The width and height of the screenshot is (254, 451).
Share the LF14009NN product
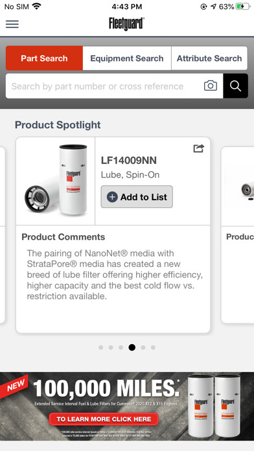pos(198,148)
